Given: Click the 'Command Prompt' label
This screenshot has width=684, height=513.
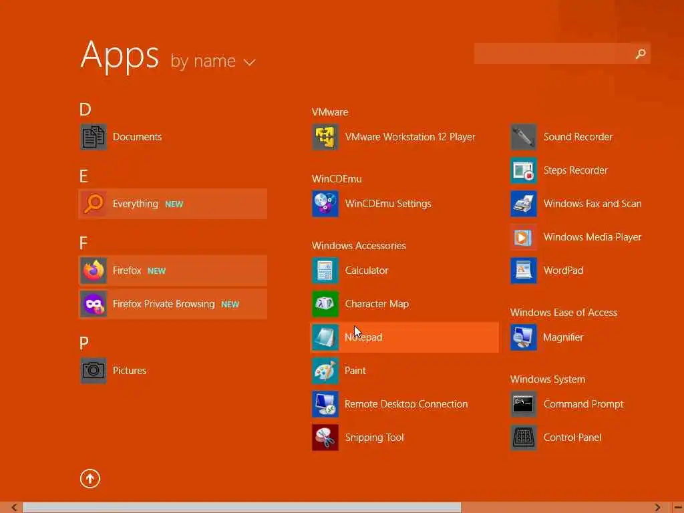Looking at the screenshot, I should (582, 404).
